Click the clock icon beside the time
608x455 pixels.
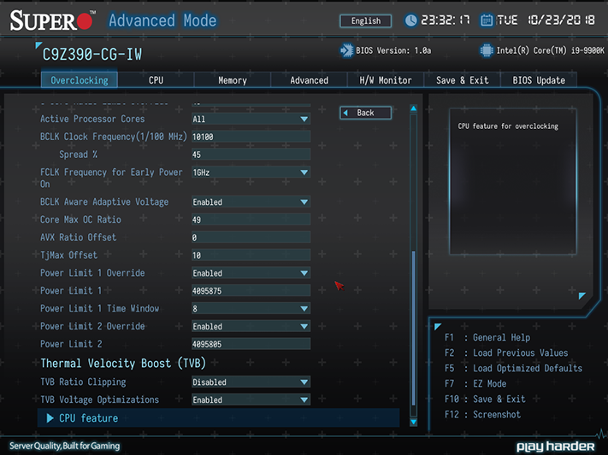tap(410, 20)
